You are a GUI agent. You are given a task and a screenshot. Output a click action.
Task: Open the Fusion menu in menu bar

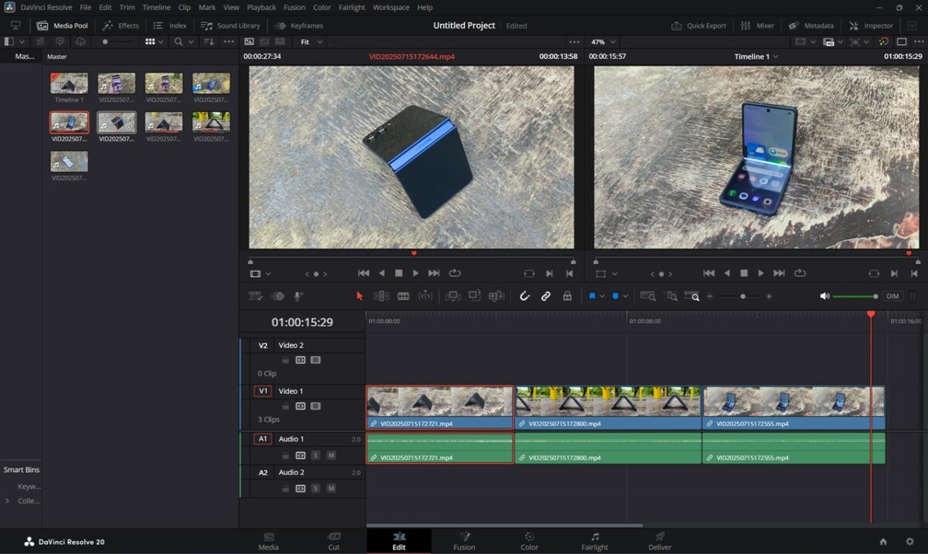click(294, 7)
